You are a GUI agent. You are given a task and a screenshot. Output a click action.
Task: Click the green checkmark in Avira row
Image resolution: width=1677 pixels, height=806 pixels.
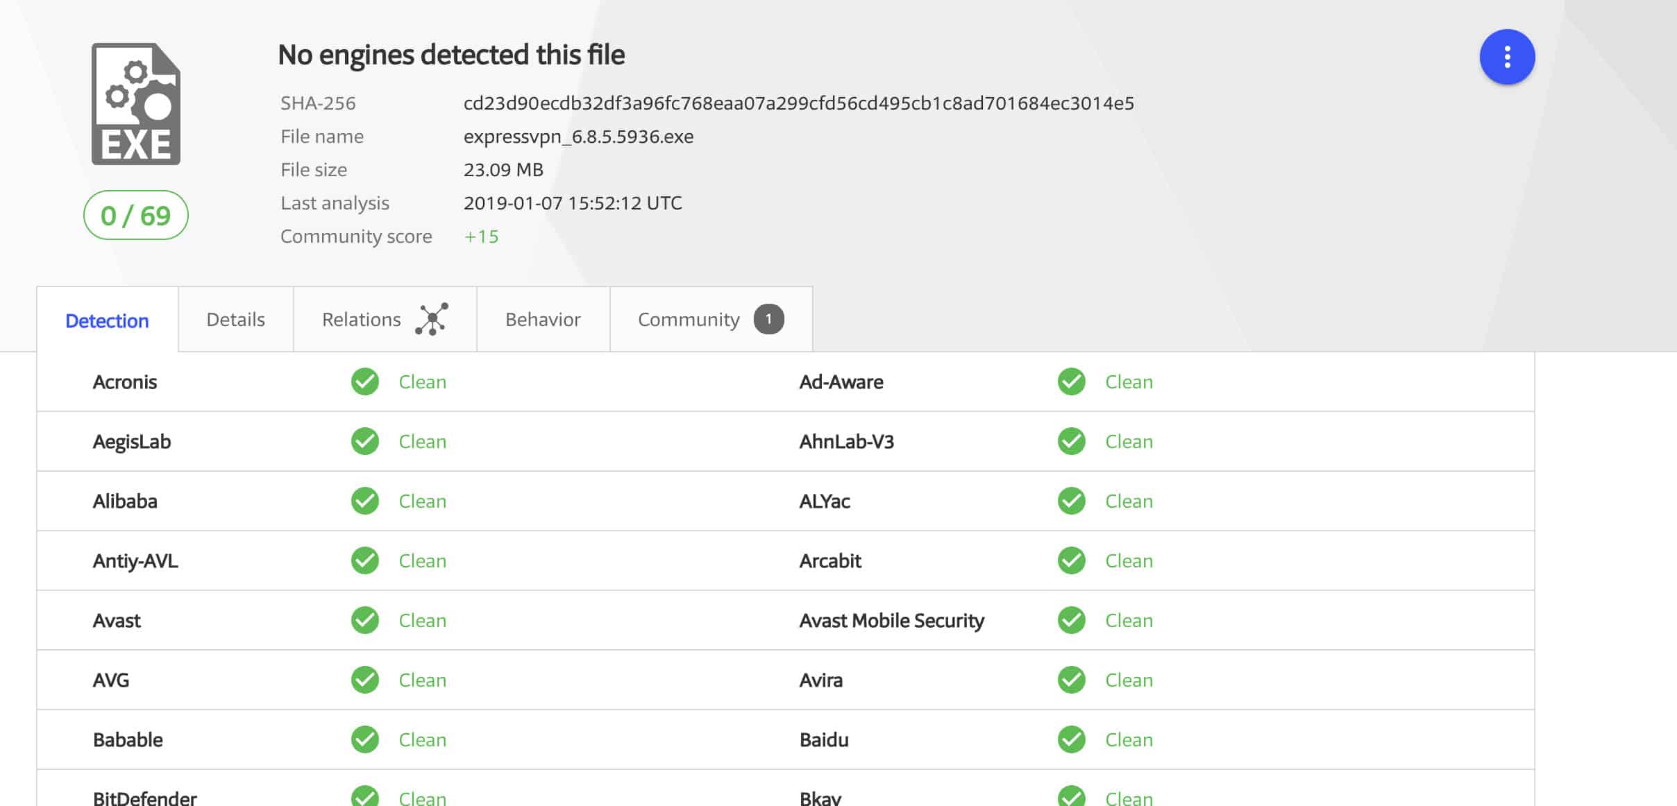click(1072, 680)
